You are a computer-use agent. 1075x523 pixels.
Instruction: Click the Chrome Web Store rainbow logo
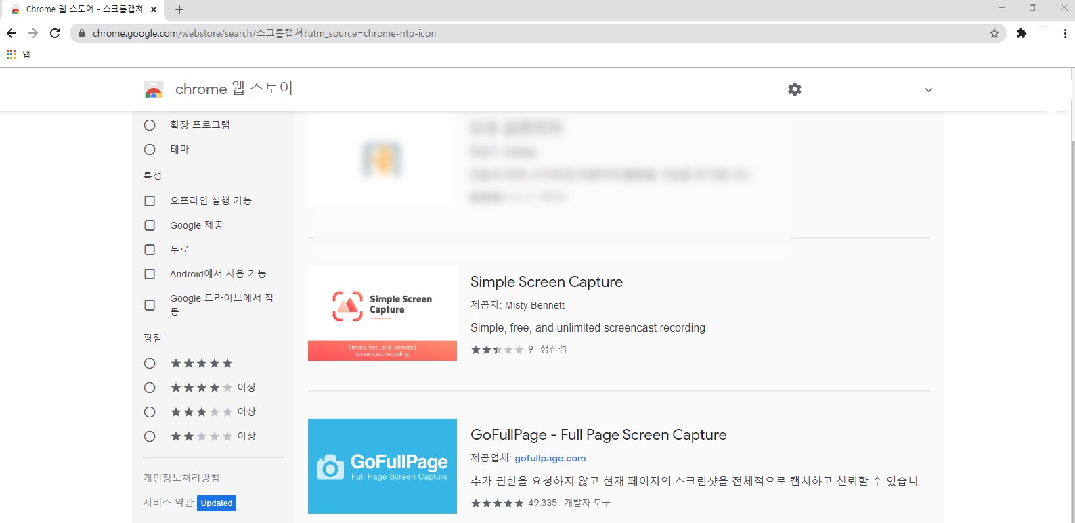tap(154, 89)
